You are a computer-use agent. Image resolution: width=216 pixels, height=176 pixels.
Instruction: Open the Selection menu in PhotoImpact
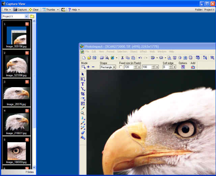(x=122, y=51)
